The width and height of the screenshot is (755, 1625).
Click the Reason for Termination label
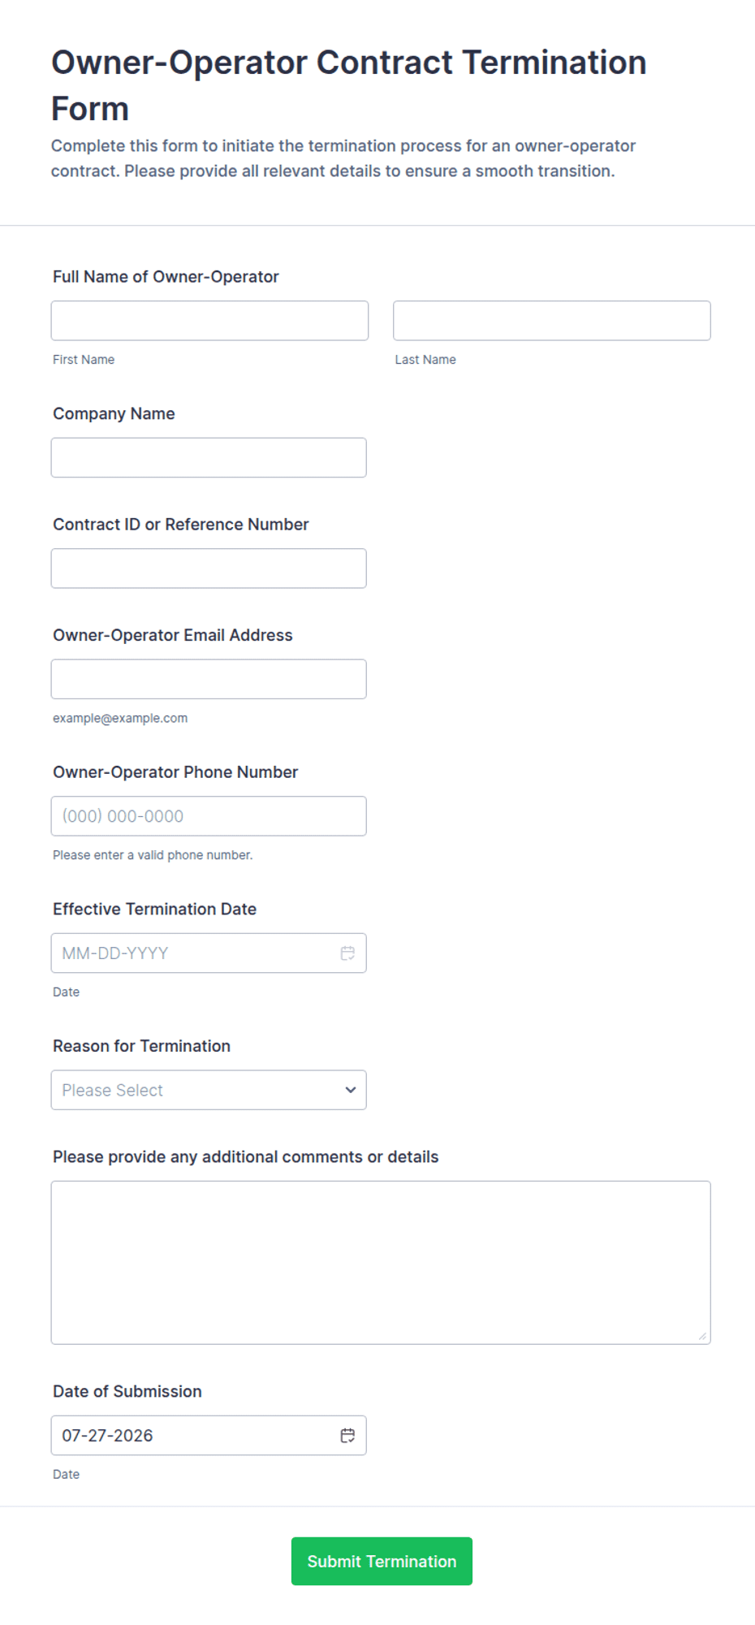(141, 1046)
